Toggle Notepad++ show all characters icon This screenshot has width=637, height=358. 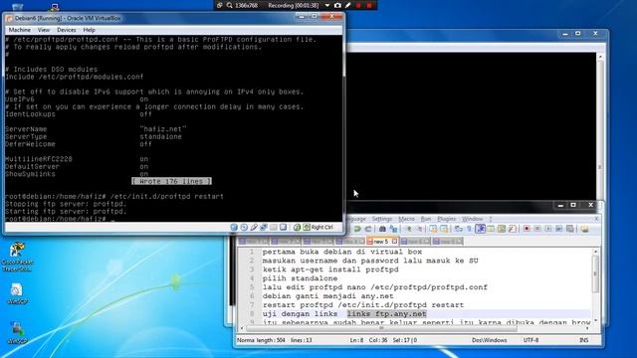469,229
